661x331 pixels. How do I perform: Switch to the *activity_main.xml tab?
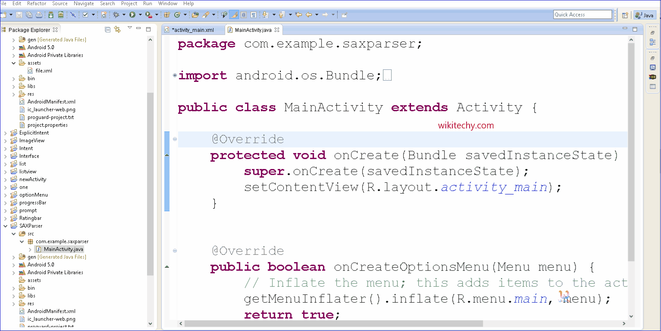click(x=192, y=30)
